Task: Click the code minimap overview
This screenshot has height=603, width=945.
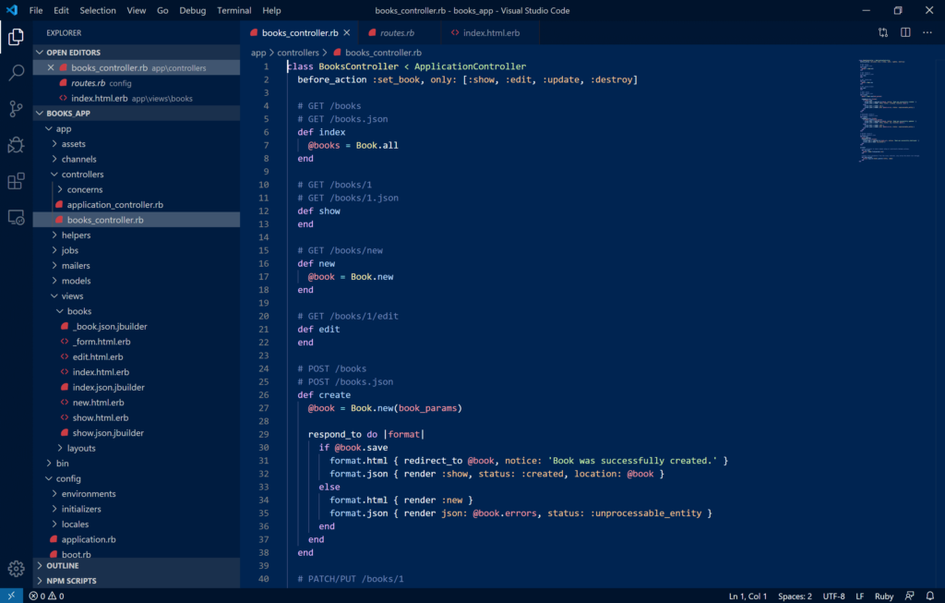Action: pyautogui.click(x=890, y=111)
